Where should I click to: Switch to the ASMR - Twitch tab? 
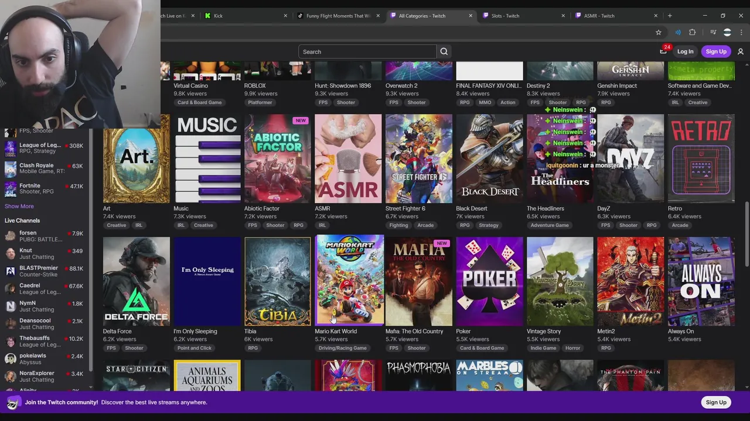pos(616,16)
